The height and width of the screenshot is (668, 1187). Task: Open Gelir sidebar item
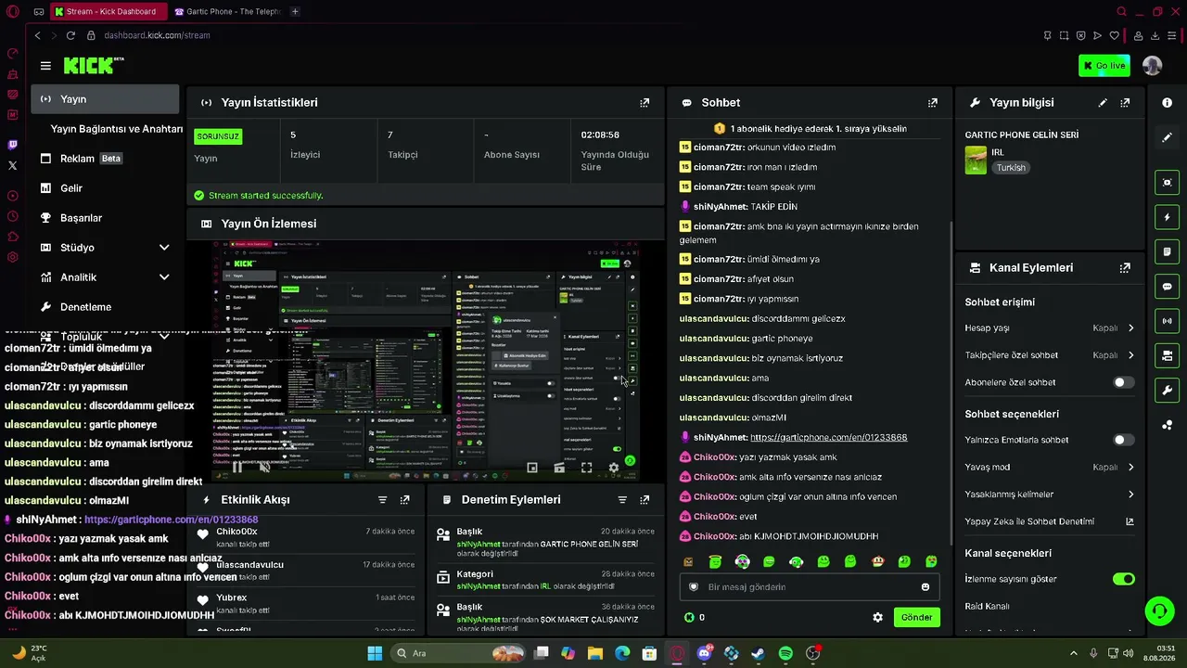click(x=105, y=188)
